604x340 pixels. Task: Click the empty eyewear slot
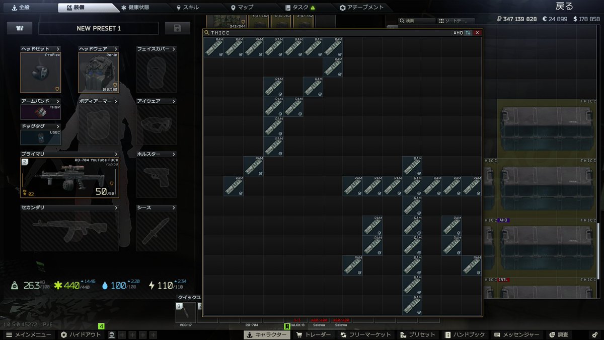157,124
